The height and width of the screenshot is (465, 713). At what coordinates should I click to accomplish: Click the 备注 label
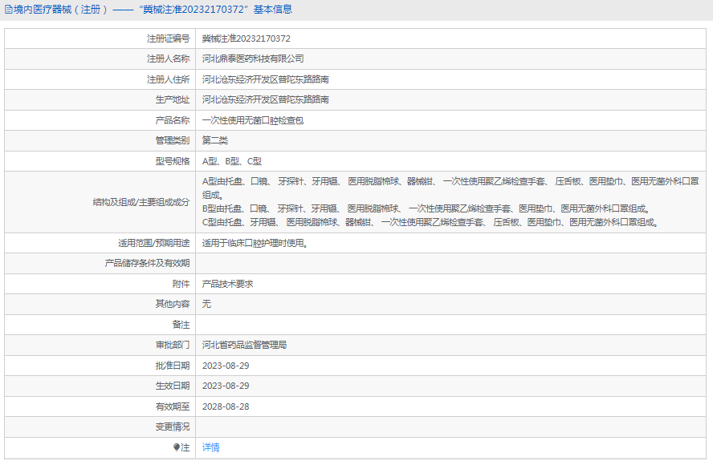click(181, 325)
